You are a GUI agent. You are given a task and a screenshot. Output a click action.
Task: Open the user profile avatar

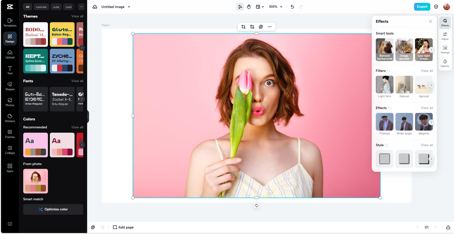click(447, 7)
